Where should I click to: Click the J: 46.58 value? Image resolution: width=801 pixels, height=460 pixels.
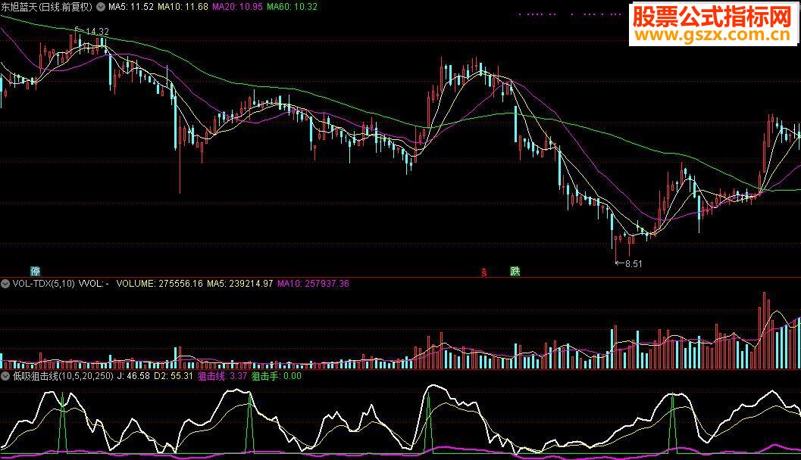[133, 376]
